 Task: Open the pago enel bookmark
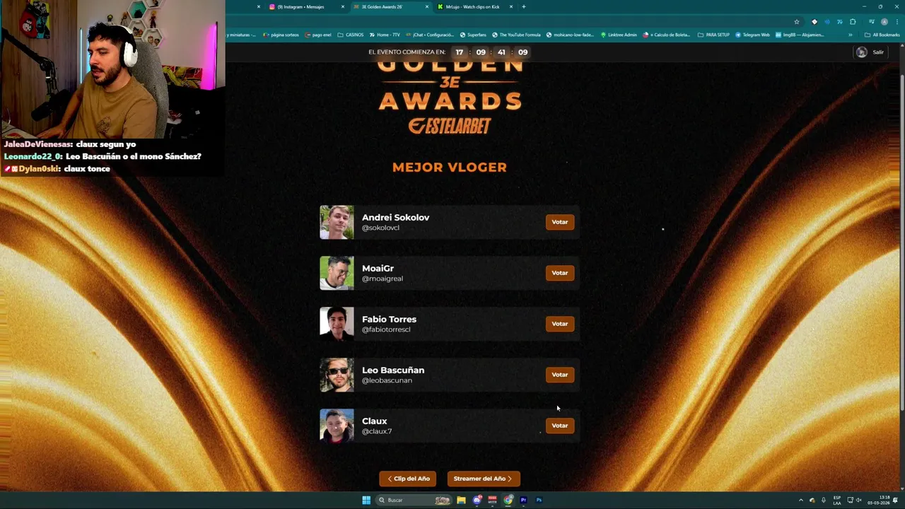click(x=317, y=35)
